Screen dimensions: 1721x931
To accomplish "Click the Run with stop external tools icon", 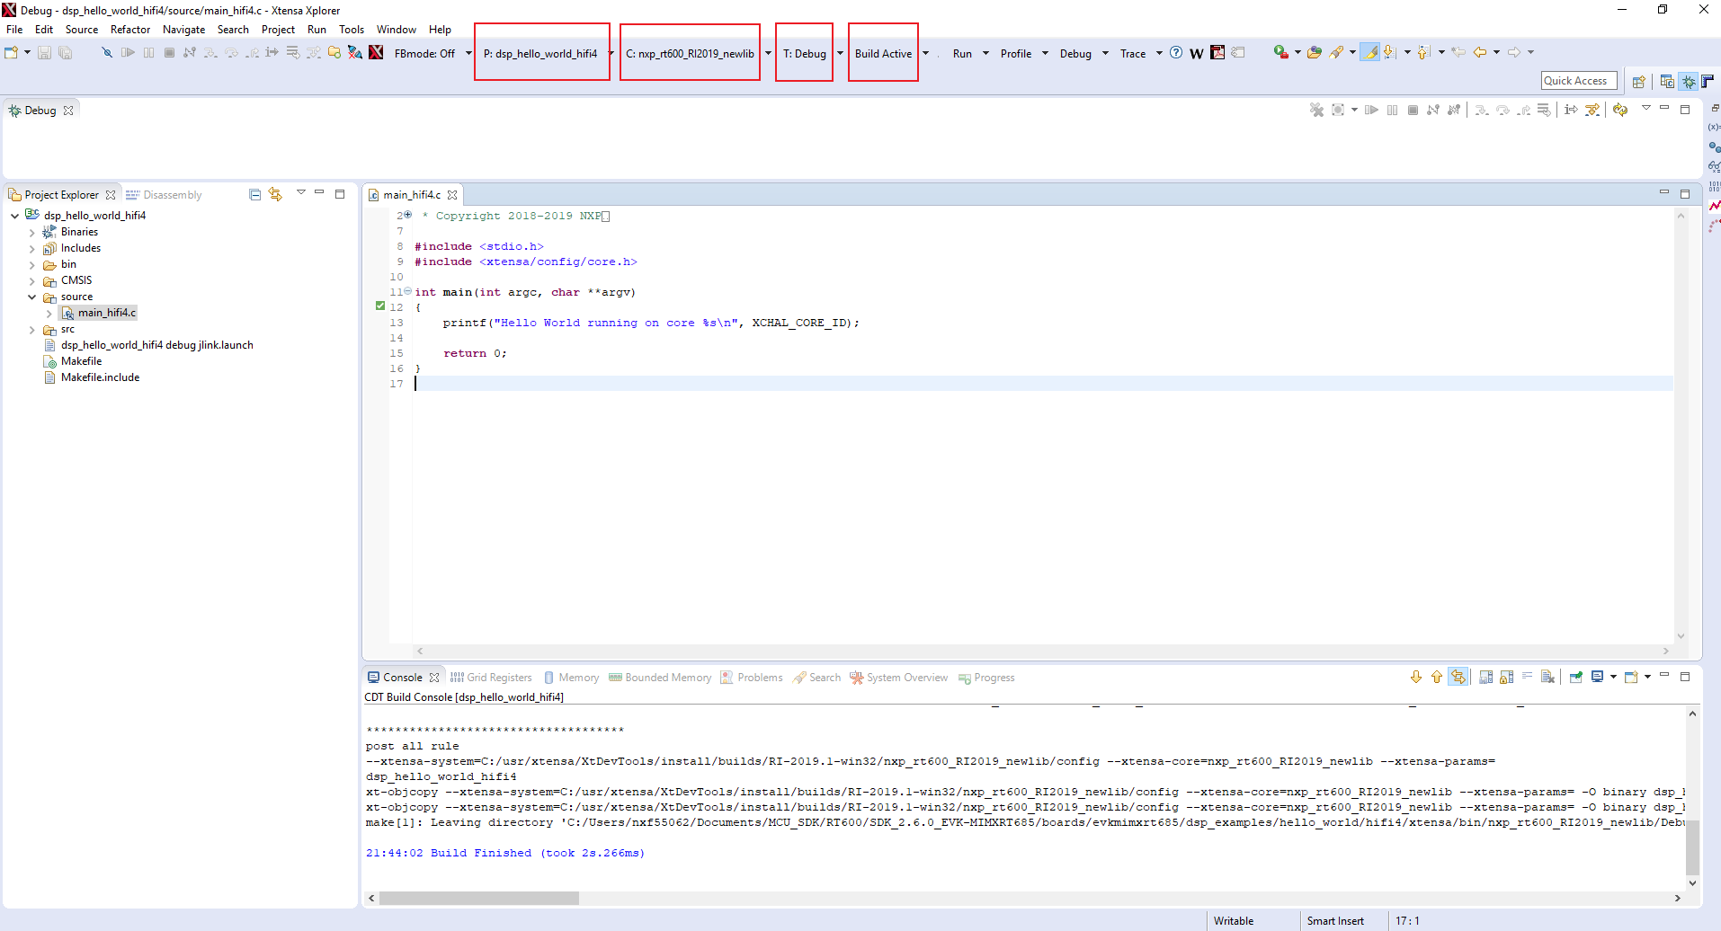I will 1280,53.
